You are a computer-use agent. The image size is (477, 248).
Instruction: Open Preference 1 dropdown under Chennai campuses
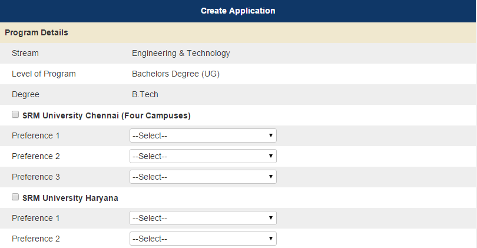tap(203, 135)
